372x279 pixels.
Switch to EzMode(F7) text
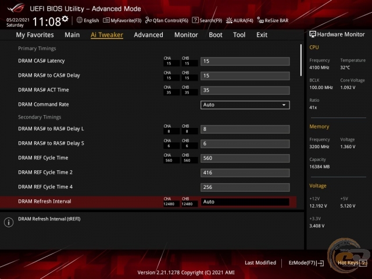tap(302, 263)
